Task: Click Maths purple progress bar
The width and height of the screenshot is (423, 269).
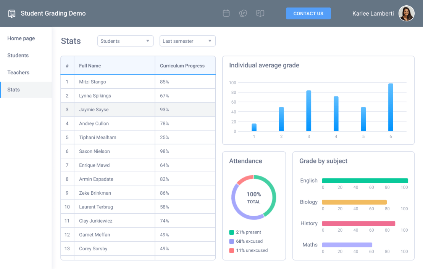Action: click(x=347, y=245)
